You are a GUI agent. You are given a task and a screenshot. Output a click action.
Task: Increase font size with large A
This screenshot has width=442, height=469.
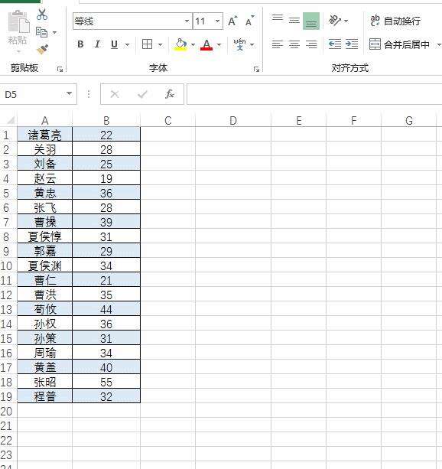tap(232, 21)
